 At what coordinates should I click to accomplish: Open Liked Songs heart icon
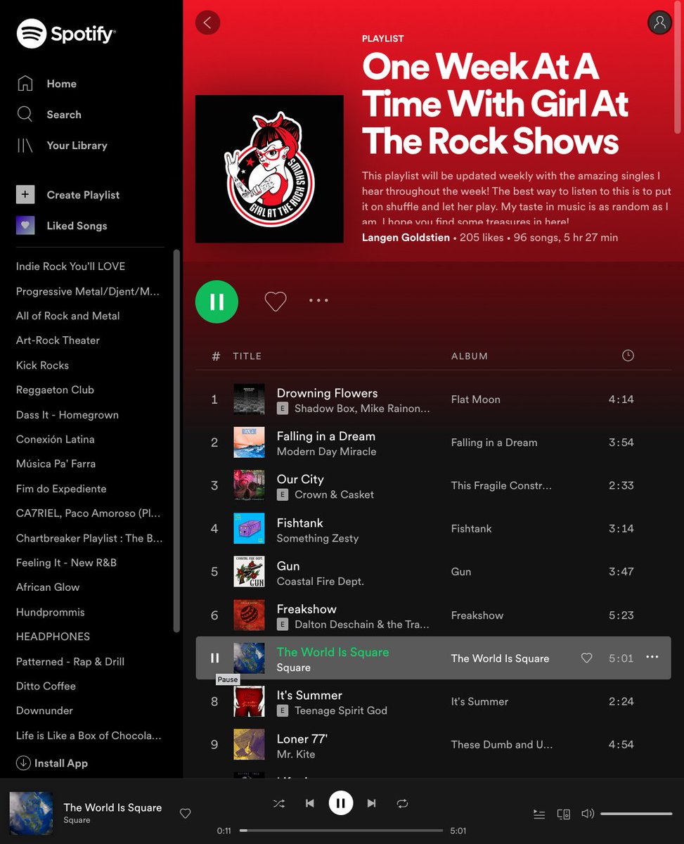25,226
